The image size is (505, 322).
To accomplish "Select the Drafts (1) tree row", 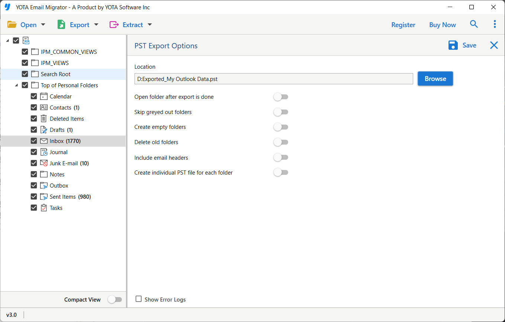I will pos(63,130).
